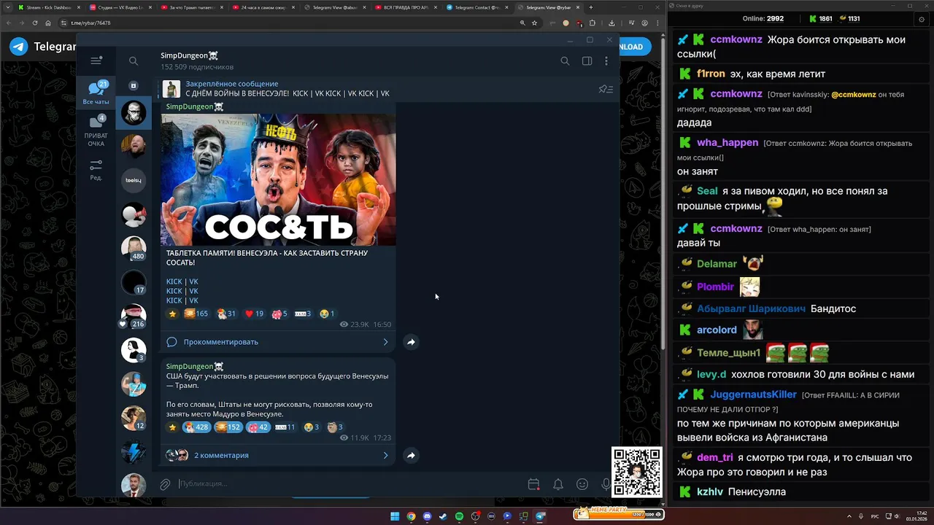The height and width of the screenshot is (525, 934).
Task: Select the ПРИВАТ ОЧКА folder
Action: tap(96, 131)
